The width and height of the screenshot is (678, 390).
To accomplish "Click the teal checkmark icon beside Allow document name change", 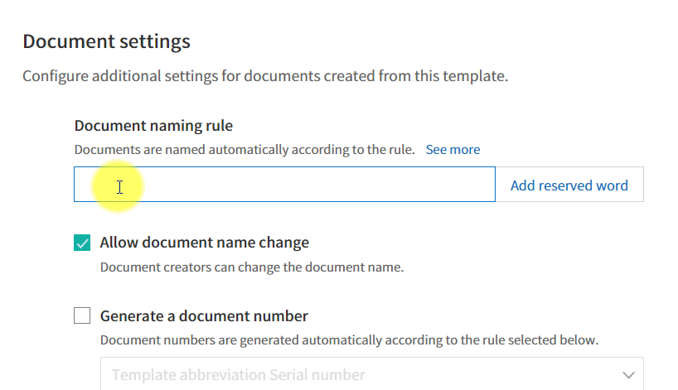I will (82, 243).
